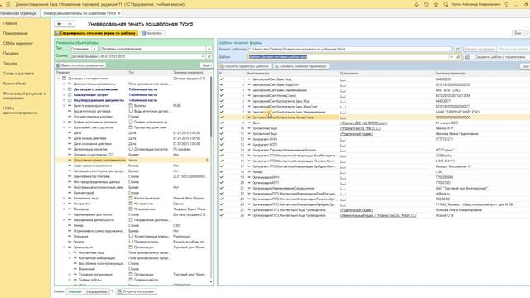Open the Настройки button

(x=152, y=33)
